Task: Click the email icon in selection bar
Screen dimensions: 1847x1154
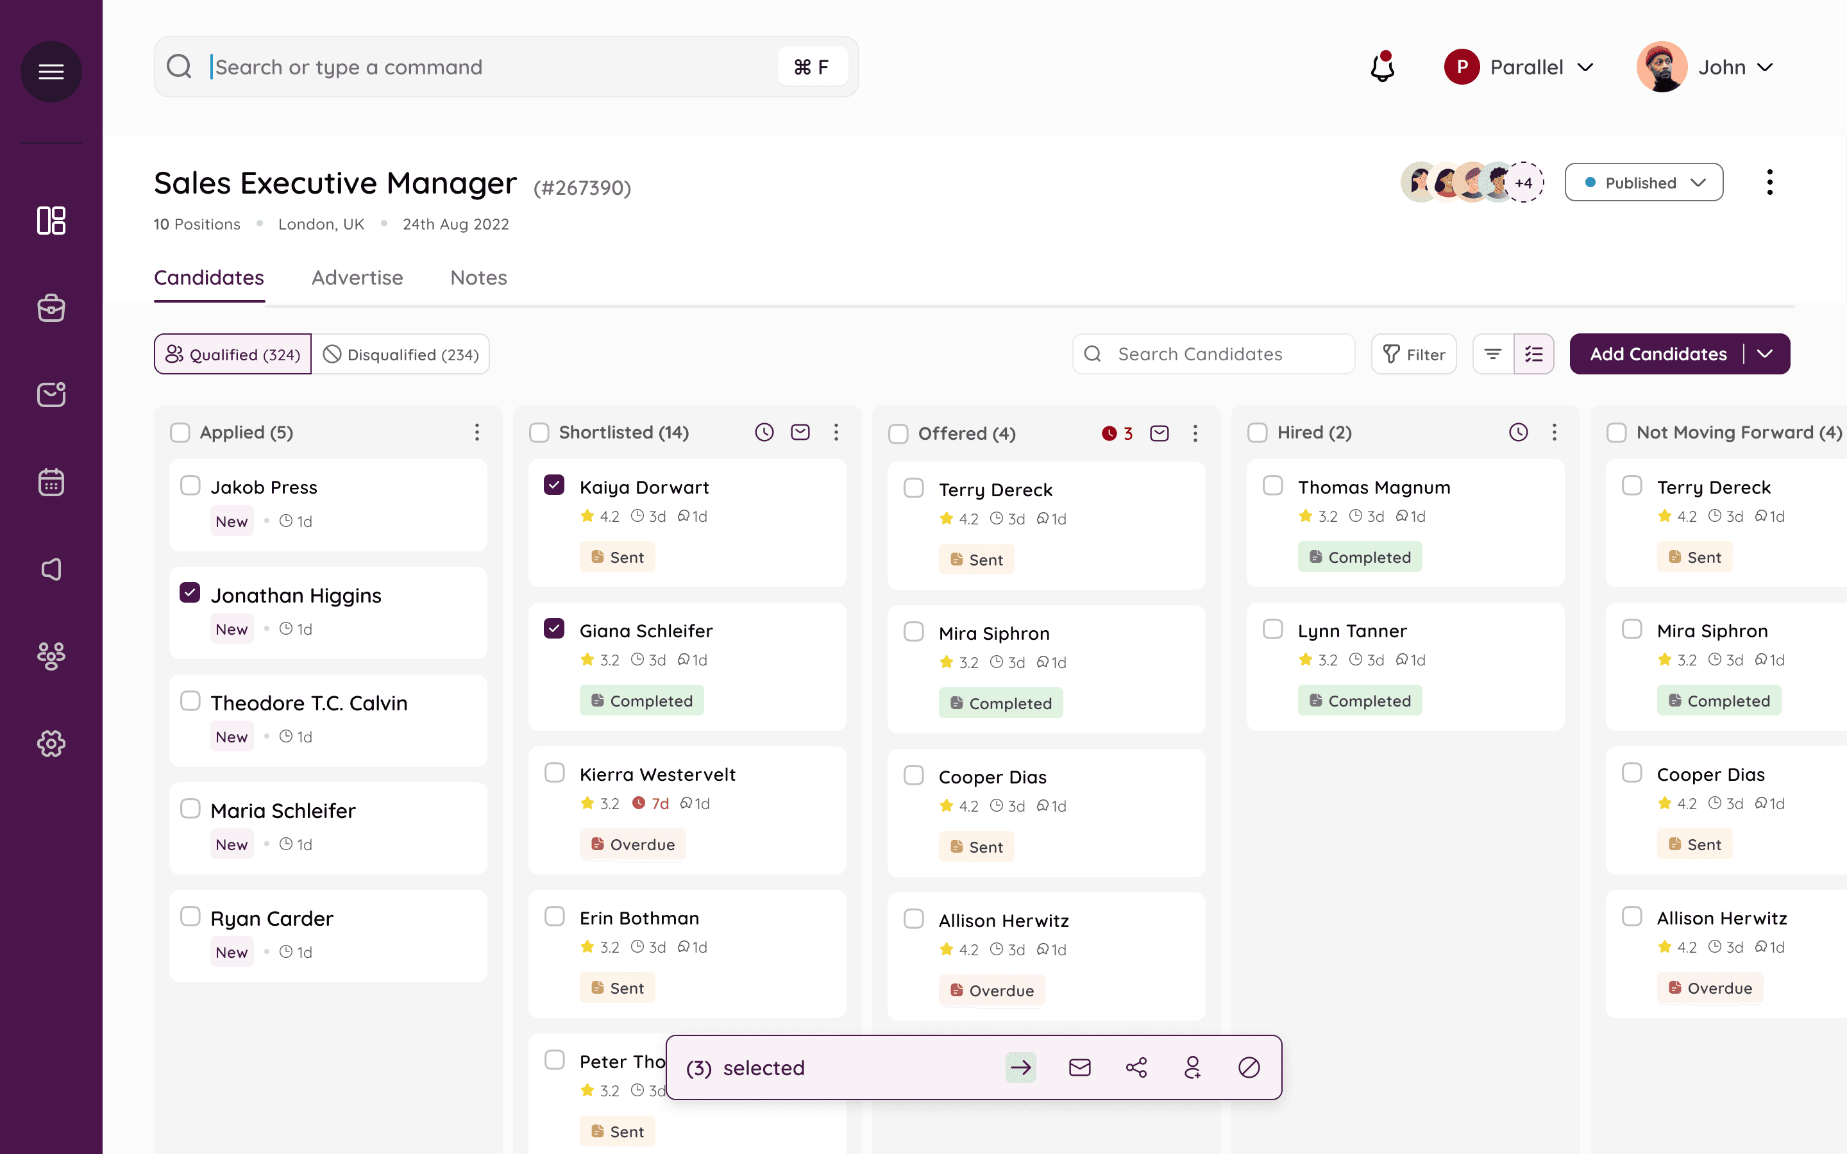Action: click(1079, 1067)
